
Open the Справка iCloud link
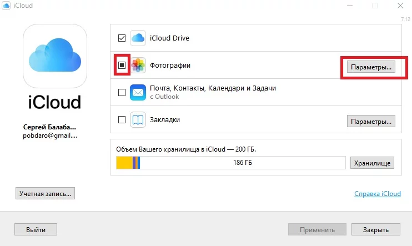click(377, 194)
